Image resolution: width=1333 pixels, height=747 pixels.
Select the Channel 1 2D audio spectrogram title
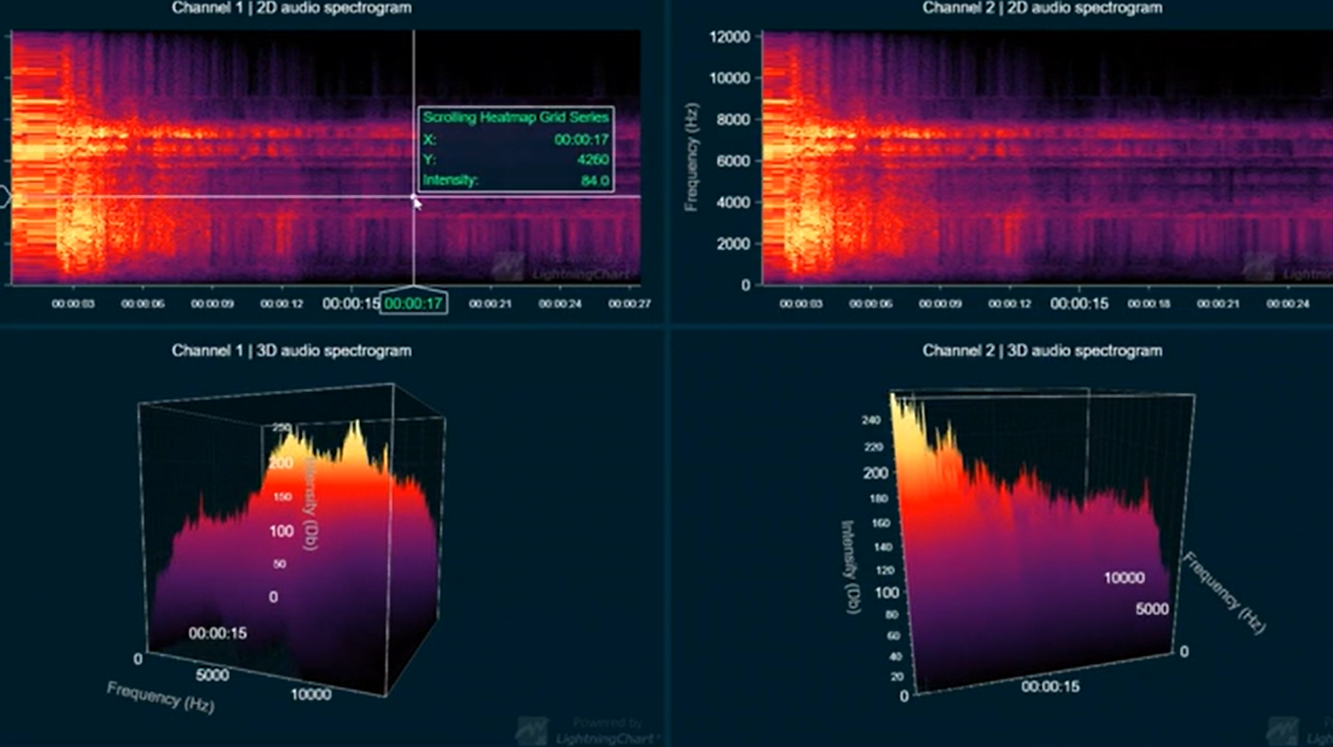[x=291, y=8]
